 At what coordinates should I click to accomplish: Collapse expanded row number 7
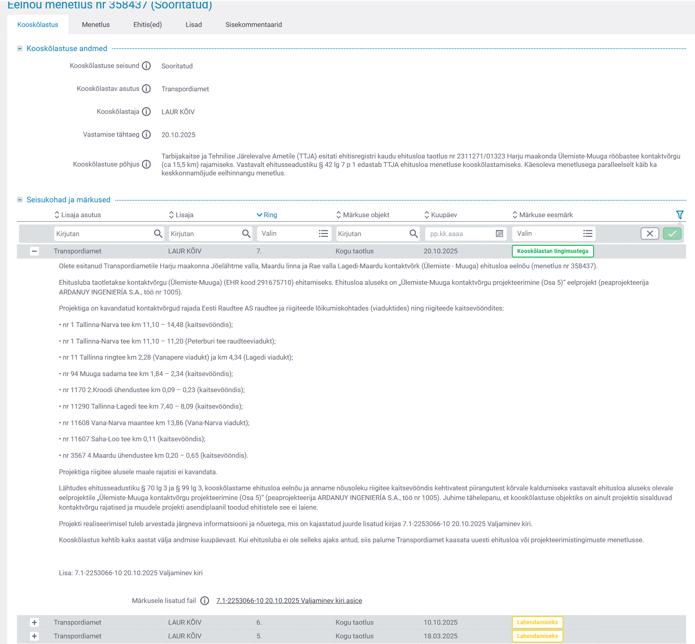(35, 251)
